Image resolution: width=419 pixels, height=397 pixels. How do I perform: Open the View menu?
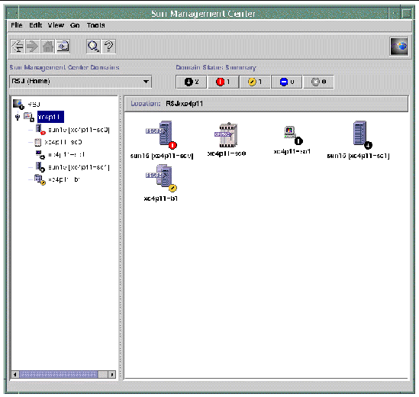coord(56,25)
